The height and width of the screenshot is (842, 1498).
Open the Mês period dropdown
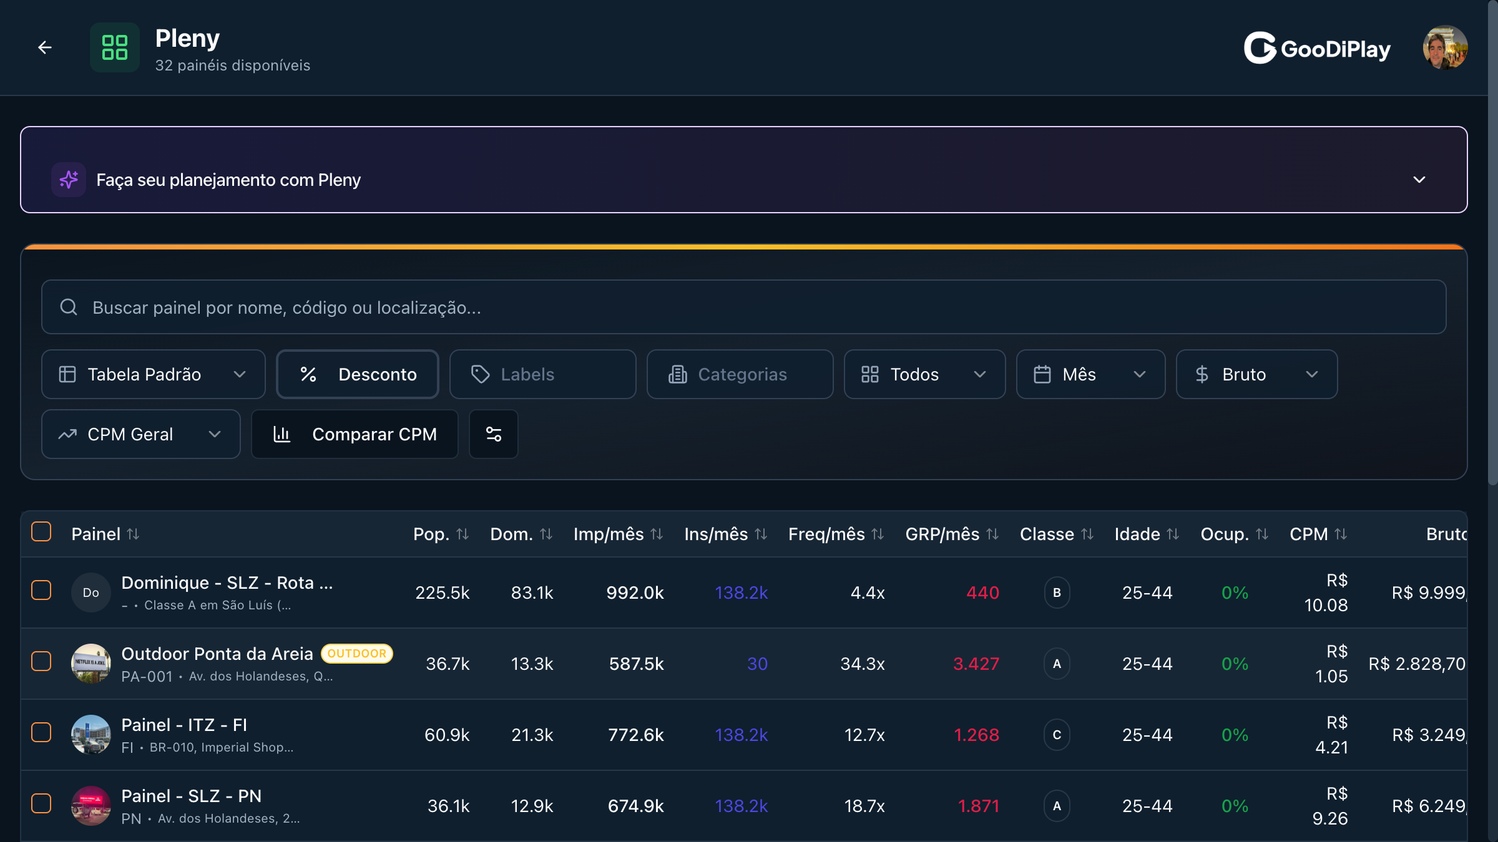click(x=1090, y=374)
